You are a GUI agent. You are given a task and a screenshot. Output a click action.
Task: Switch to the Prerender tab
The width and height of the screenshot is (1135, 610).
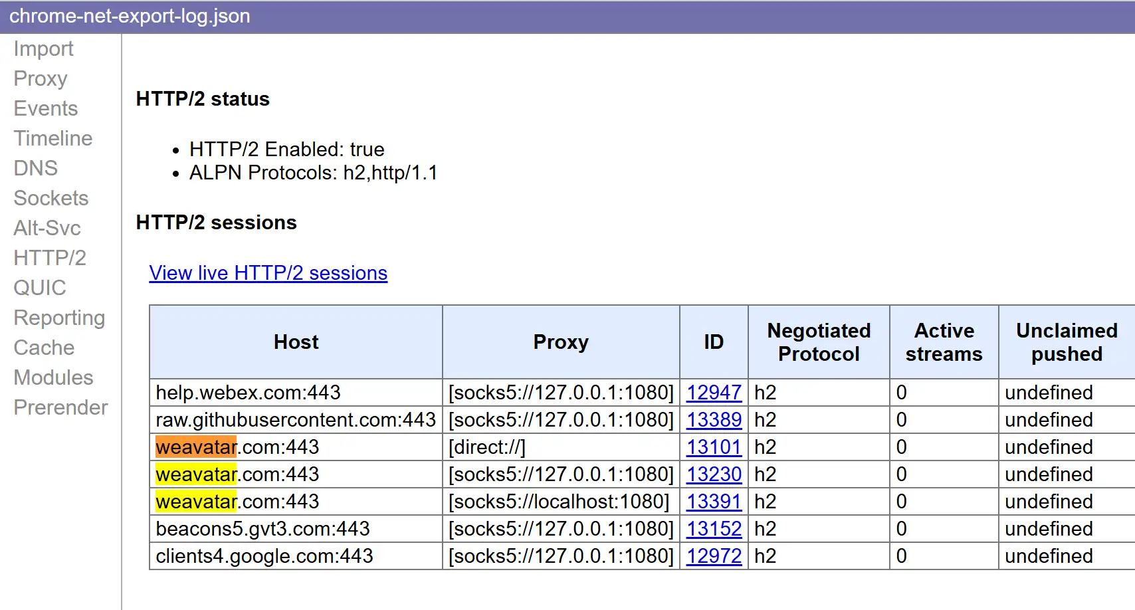tap(60, 408)
